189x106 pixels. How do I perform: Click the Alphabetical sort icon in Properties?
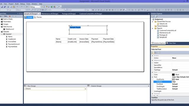pyautogui.click(x=156, y=53)
